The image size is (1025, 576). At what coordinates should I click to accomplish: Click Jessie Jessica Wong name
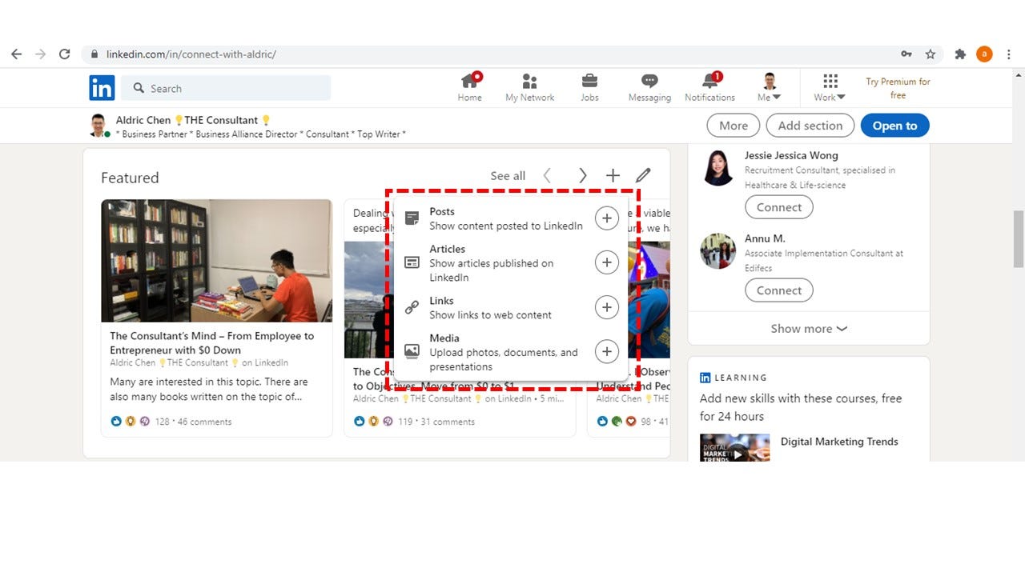click(x=791, y=155)
